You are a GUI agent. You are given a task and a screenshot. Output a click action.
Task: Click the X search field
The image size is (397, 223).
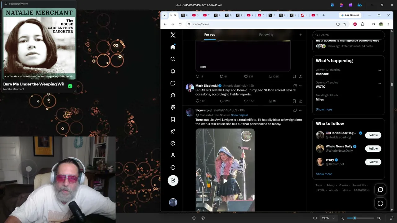pyautogui.click(x=349, y=35)
